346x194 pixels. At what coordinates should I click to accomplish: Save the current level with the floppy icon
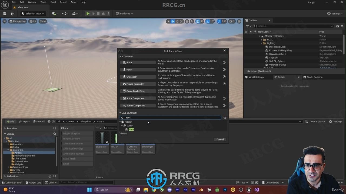(x=5, y=13)
